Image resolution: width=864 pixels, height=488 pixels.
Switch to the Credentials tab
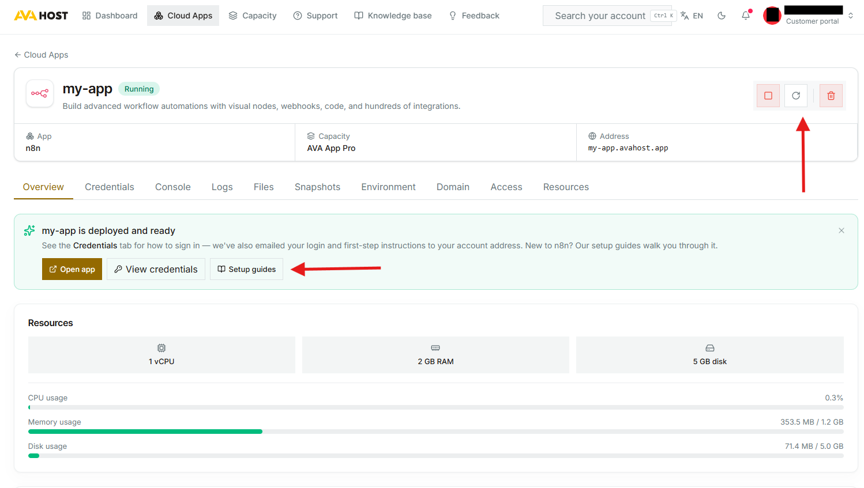(110, 187)
